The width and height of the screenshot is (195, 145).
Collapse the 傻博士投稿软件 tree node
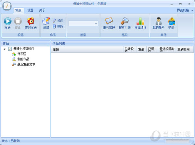click(5, 49)
